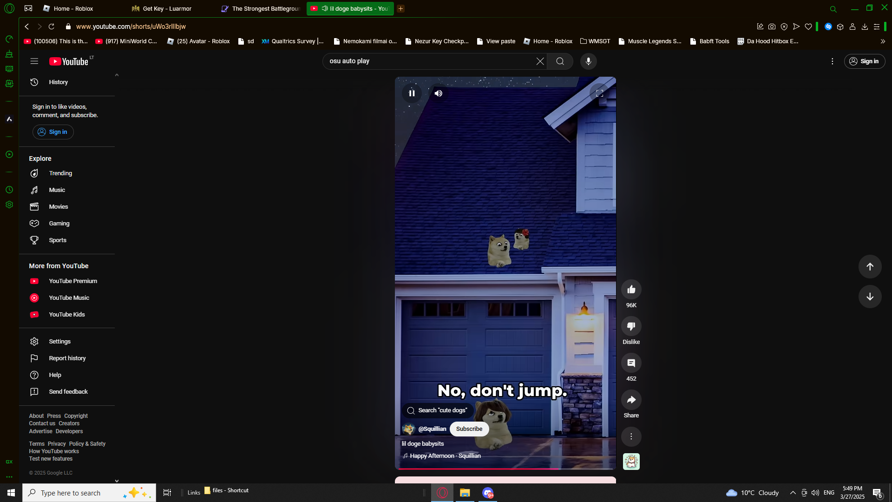This screenshot has width=892, height=502.
Task: Show hidden system tray icons
Action: [793, 493]
